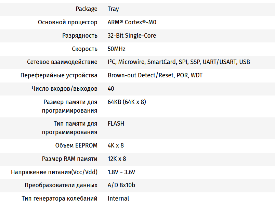The height and width of the screenshot is (204, 275).
Task: Select the "FLASH" memory type value
Action: tap(116, 124)
